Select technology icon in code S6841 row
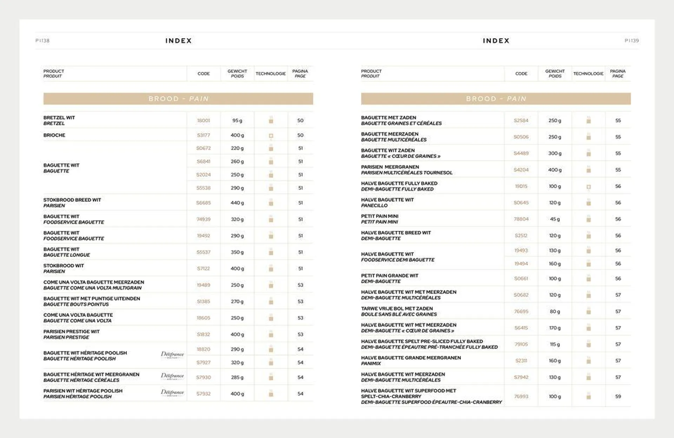This screenshot has width=674, height=438. tap(271, 161)
